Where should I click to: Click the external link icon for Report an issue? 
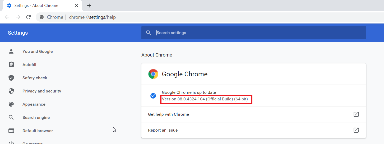(x=356, y=130)
